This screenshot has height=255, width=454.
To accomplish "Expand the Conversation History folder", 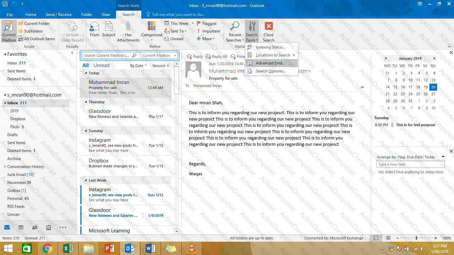I will 5,167.
